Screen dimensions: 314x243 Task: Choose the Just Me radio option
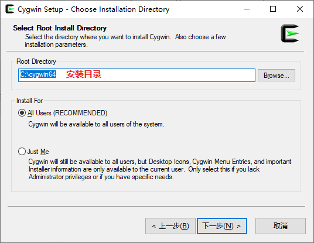coord(22,152)
